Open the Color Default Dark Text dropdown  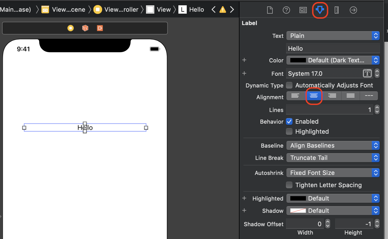[333, 60]
